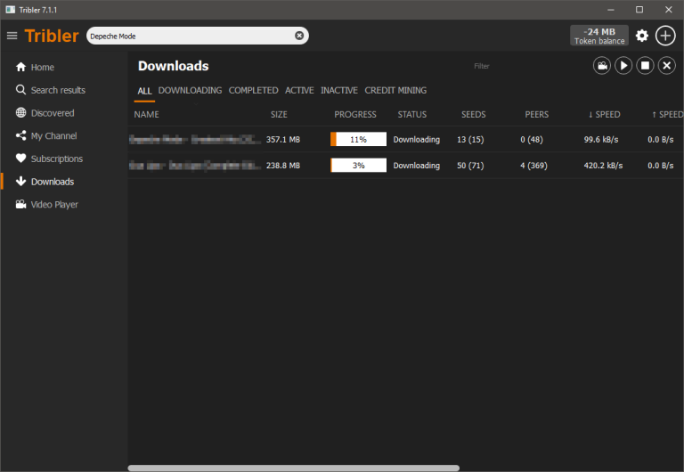Open the Token balance indicator
Screen dimensions: 684x472
598,36
